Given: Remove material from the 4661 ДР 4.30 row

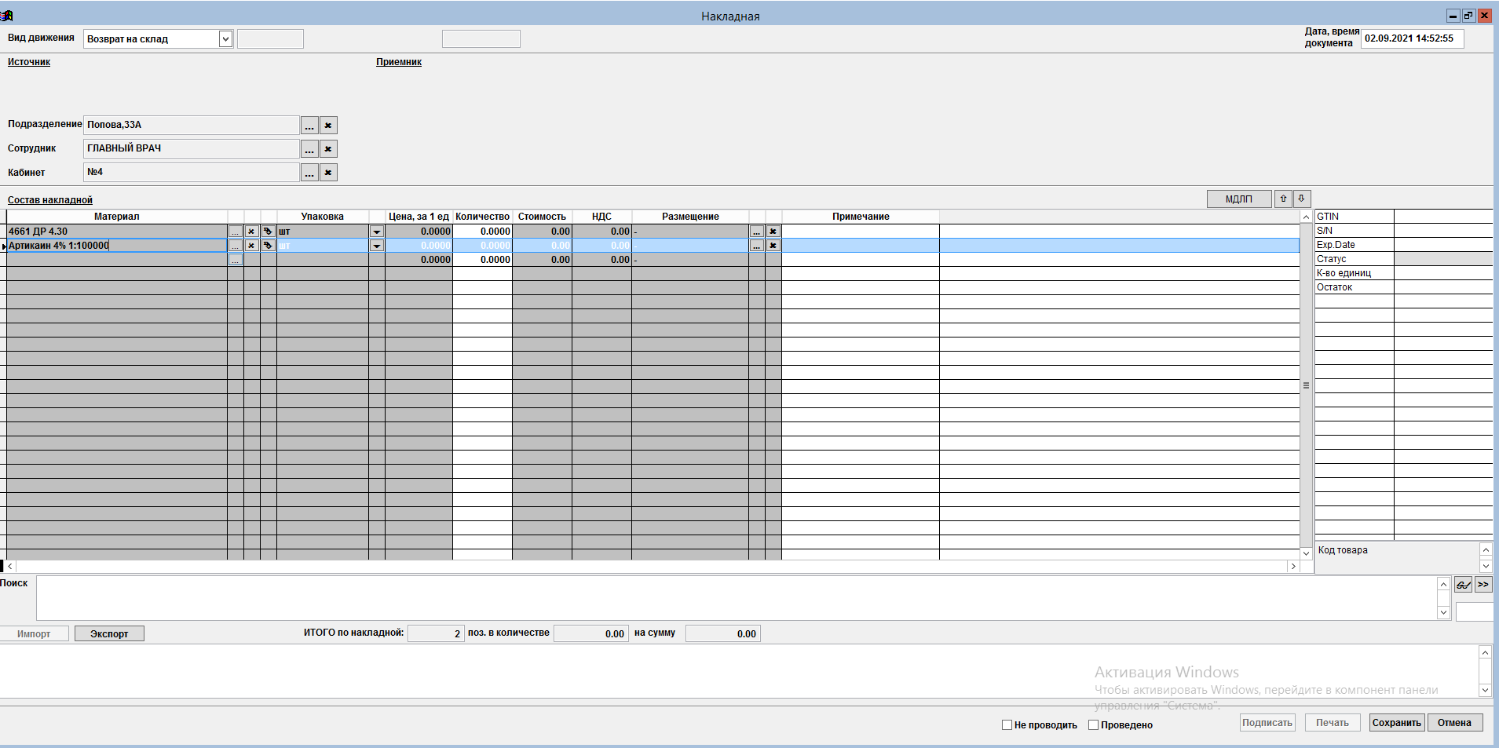Looking at the screenshot, I should 251,232.
